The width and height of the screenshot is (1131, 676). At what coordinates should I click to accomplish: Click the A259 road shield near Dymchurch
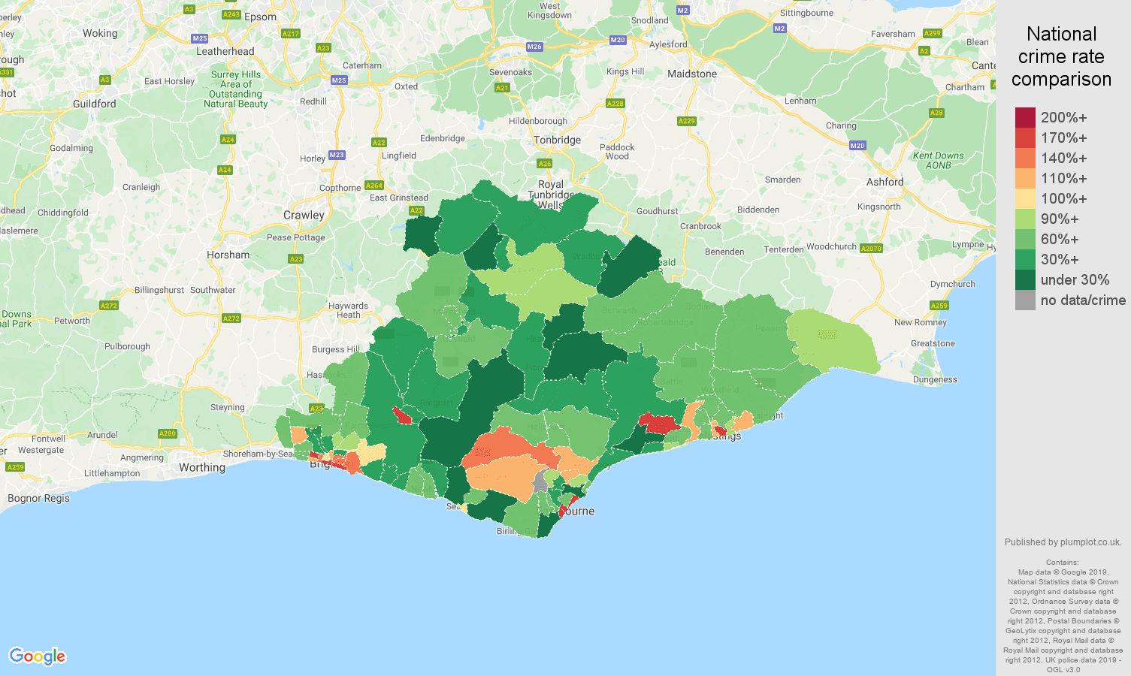click(939, 305)
